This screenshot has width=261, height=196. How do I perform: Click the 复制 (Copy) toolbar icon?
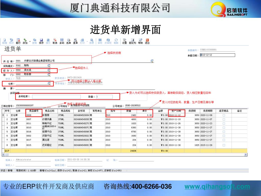34,41
